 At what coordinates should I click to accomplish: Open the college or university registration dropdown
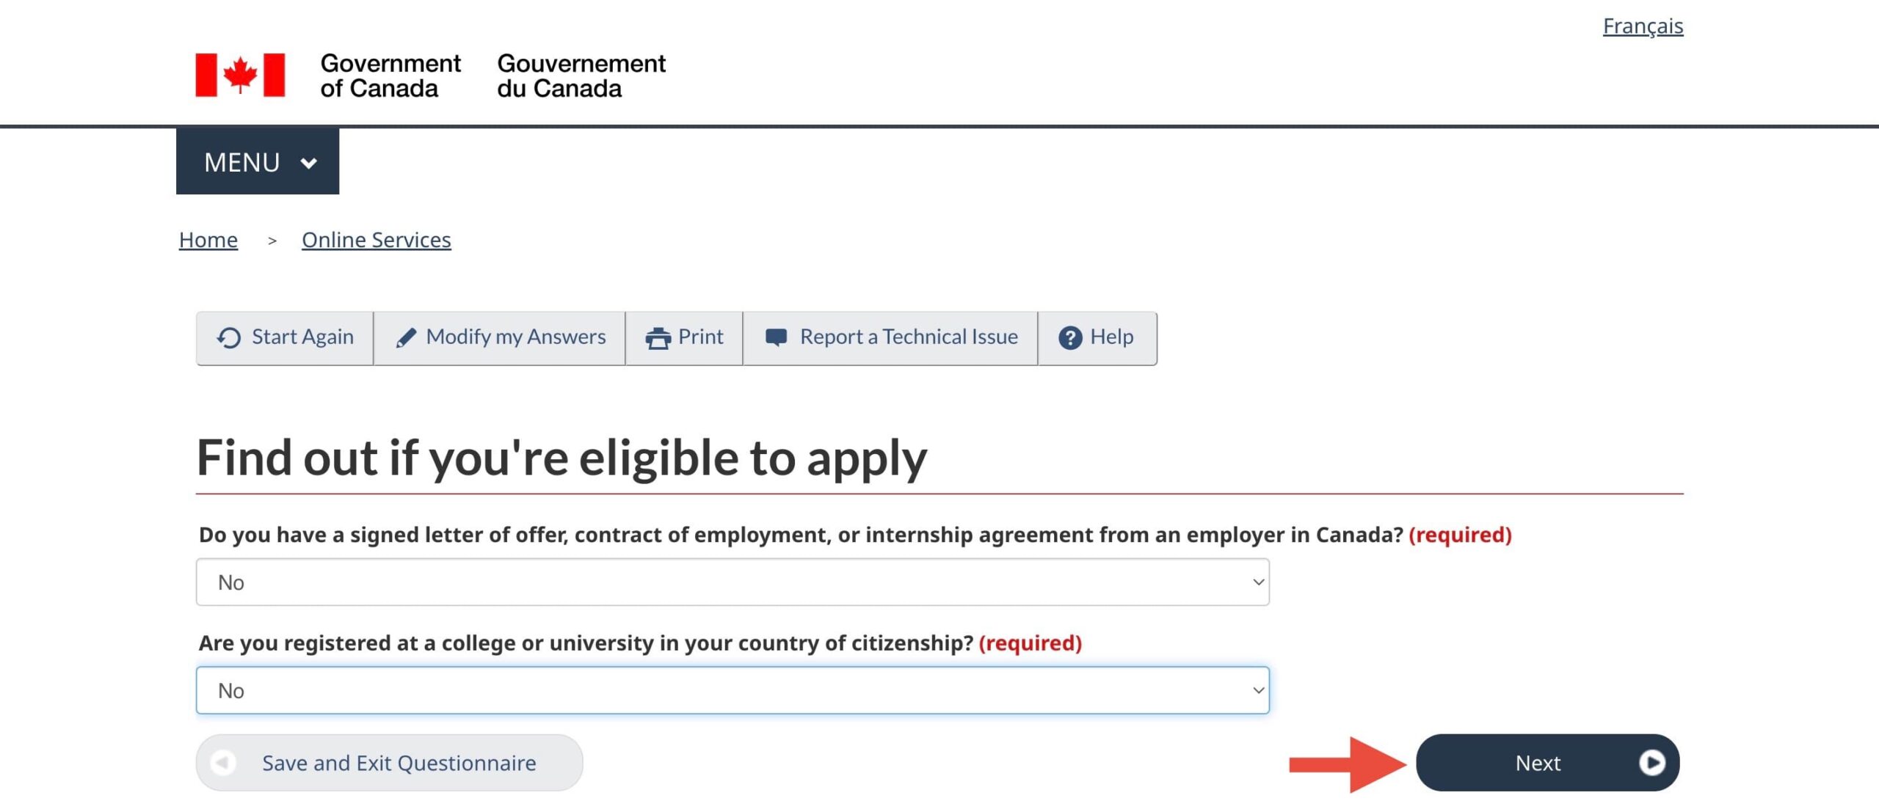coord(732,690)
